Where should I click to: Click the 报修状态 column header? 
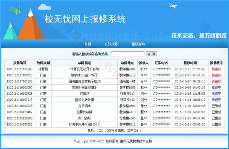pyautogui.click(x=216, y=63)
